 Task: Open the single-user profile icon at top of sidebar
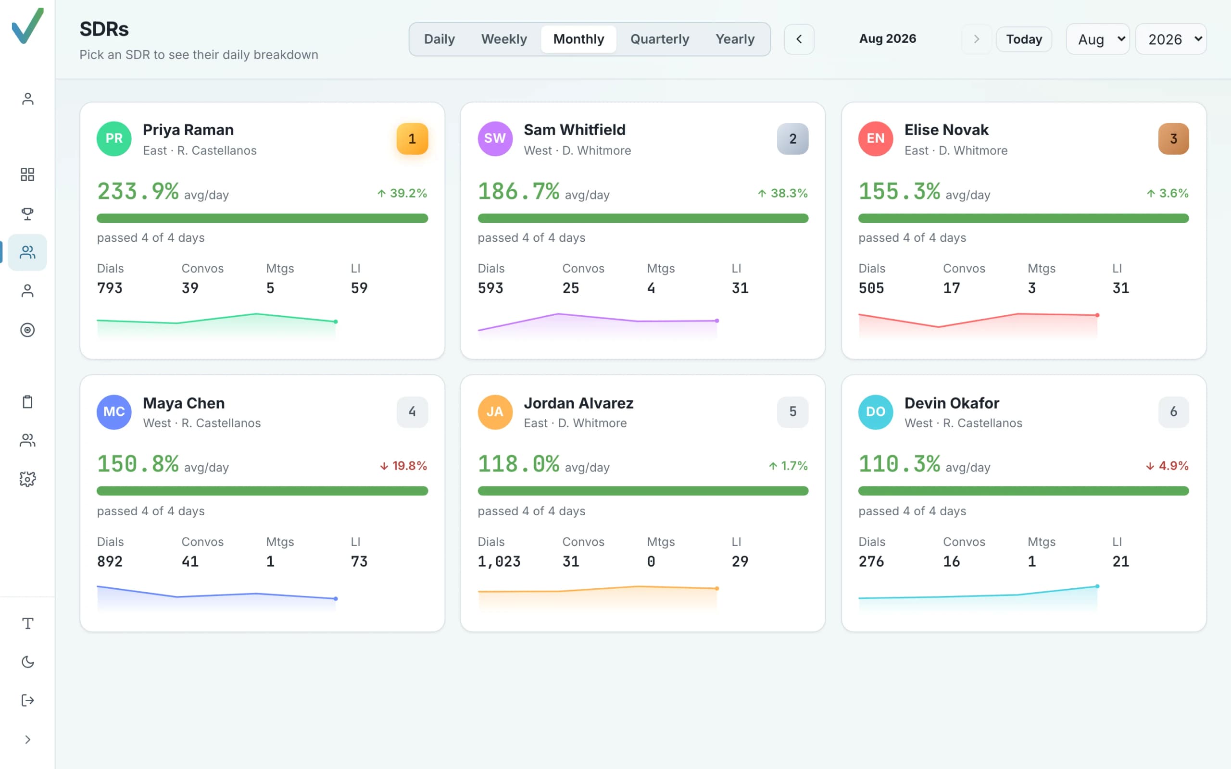point(27,99)
